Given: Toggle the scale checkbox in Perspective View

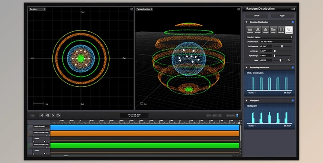Looking at the screenshot, I should coord(142,104).
